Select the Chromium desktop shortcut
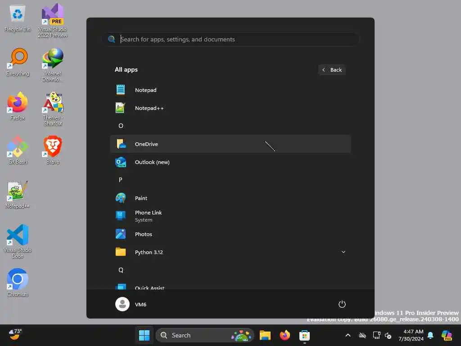This screenshot has height=346, width=461. (18, 283)
